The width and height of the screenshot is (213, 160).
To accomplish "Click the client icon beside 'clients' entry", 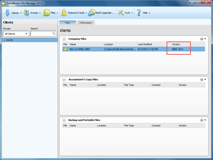I will pyautogui.click(x=4, y=40).
